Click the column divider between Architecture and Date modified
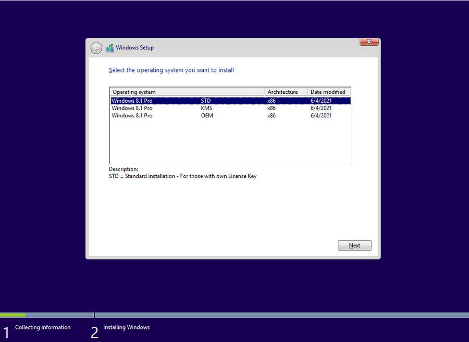This screenshot has width=469, height=342. pos(307,91)
